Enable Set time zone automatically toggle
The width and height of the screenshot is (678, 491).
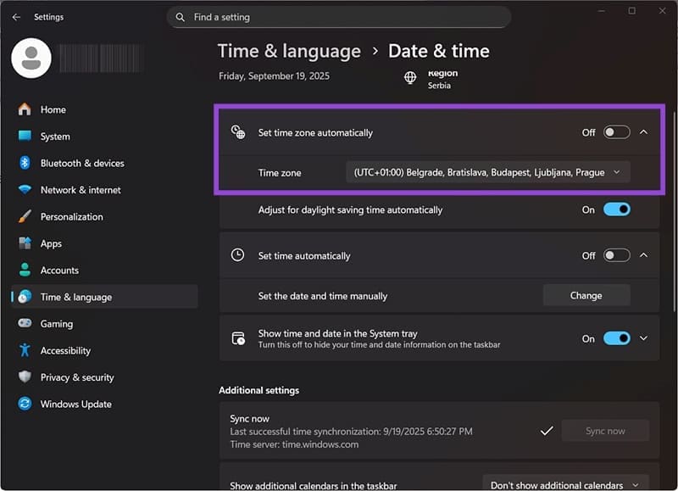(617, 132)
